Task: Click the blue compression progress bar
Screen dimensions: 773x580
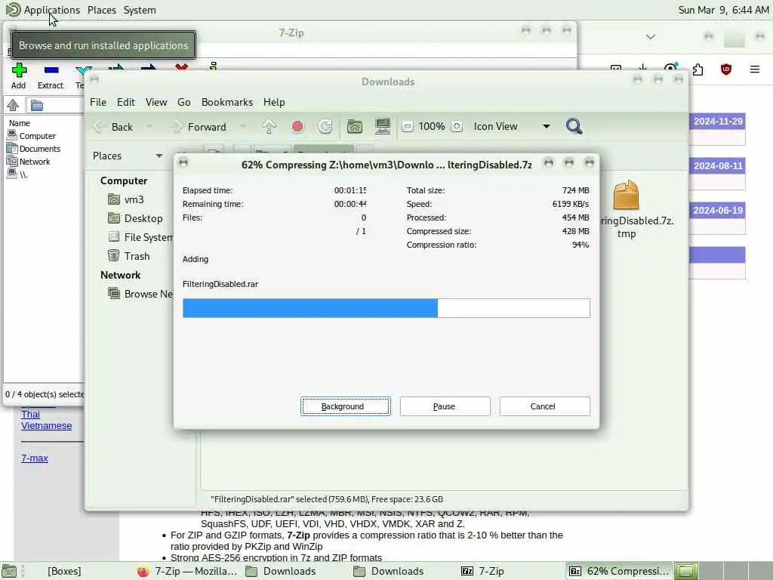Action: coord(386,308)
